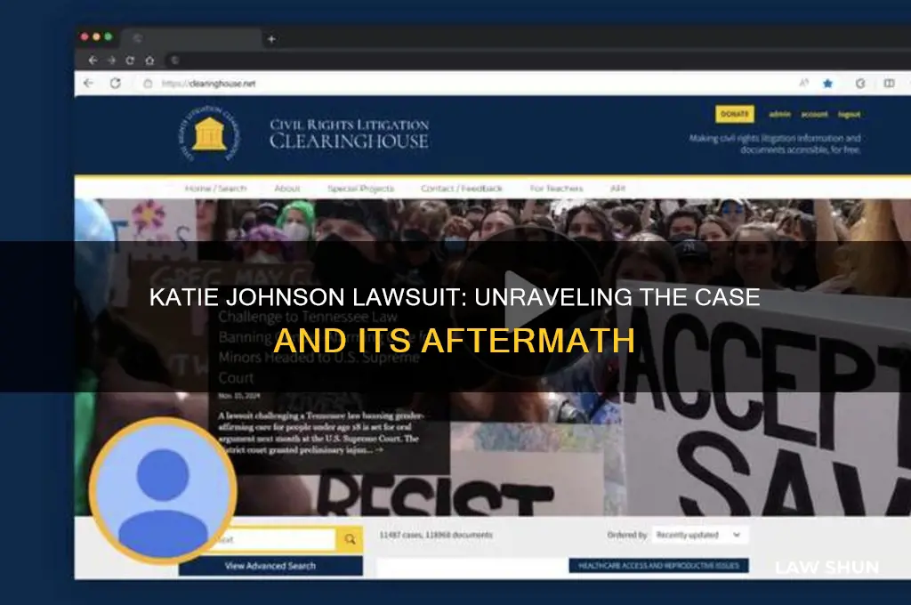
Task: Click the back arrow in the dark outer toolbar
Action: click(x=93, y=60)
